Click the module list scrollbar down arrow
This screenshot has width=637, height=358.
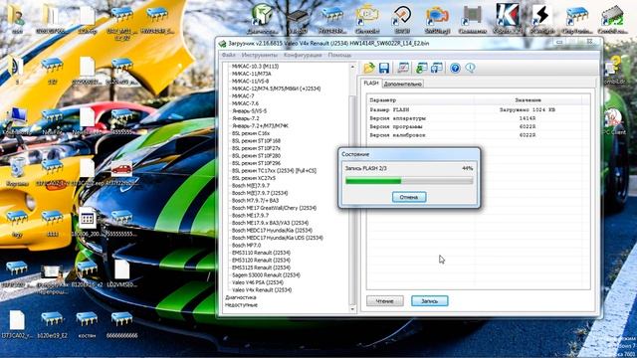pos(352,309)
